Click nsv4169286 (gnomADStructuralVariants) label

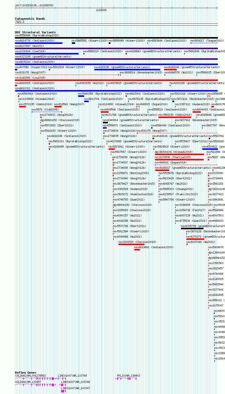point(122,67)
